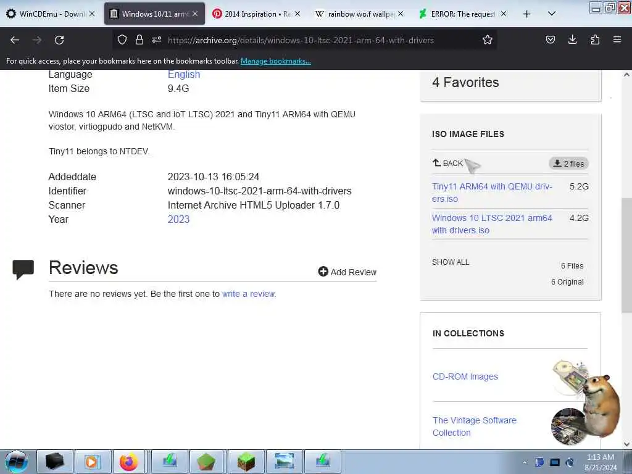Go back using the browser back arrow

15,40
